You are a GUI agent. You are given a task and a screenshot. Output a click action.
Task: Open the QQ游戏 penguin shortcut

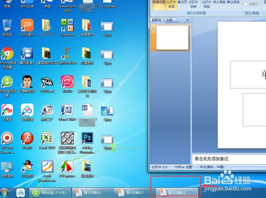point(27,169)
